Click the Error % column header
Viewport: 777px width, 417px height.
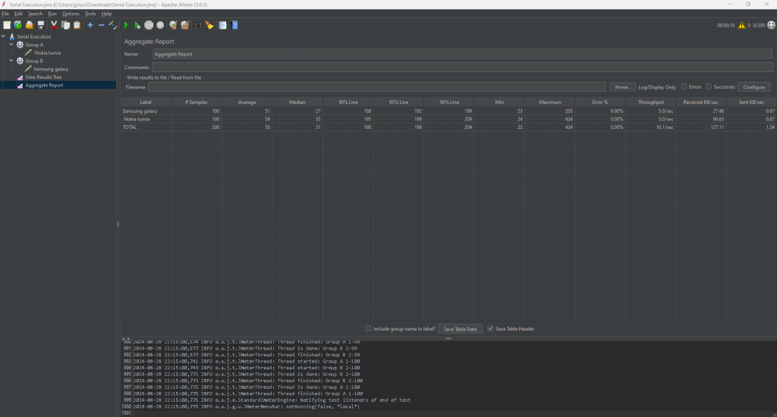(x=600, y=102)
